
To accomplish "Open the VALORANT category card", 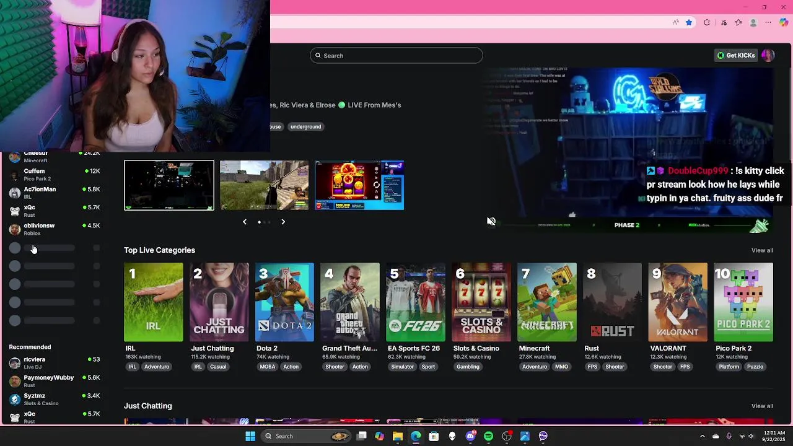I will [x=678, y=302].
